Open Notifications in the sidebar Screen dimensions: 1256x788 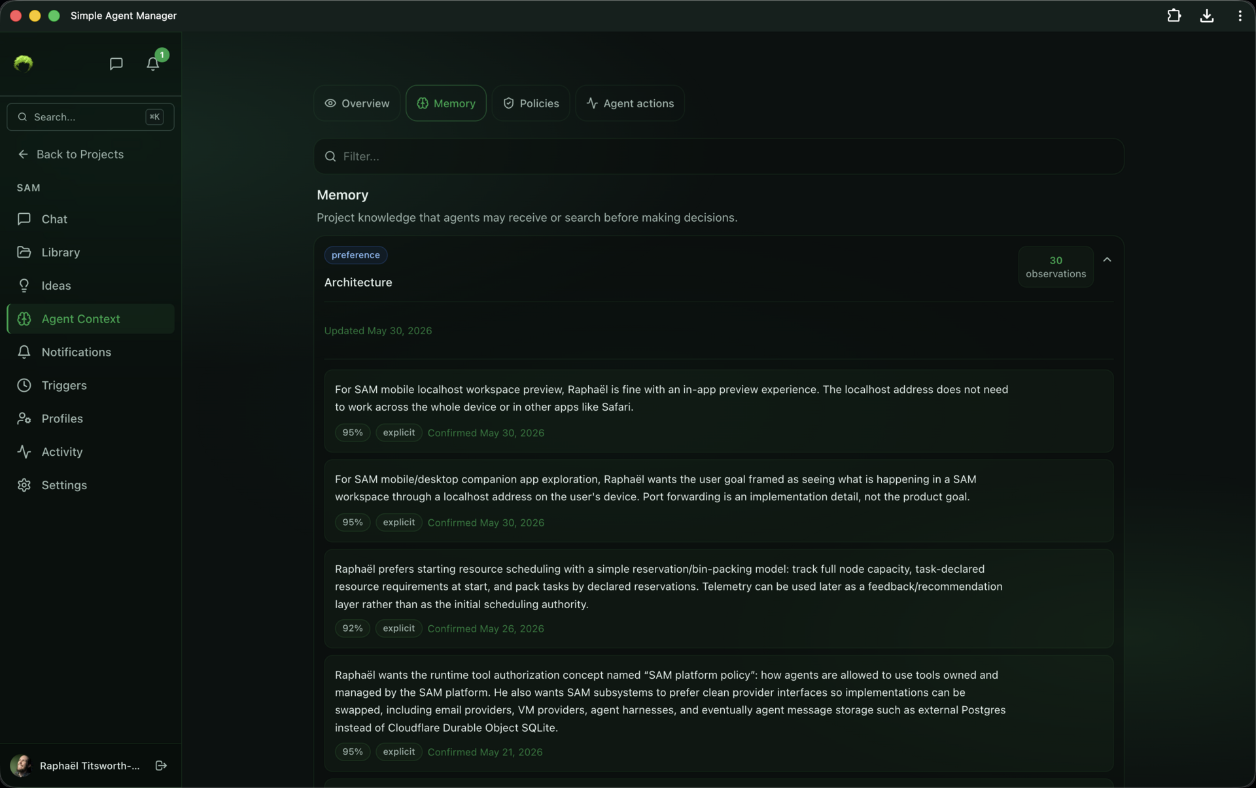pyautogui.click(x=90, y=352)
